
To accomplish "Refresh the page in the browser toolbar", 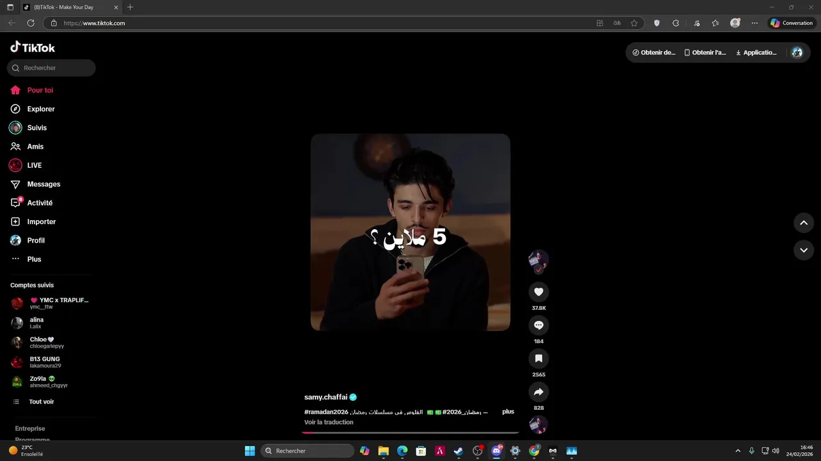I will click(31, 23).
